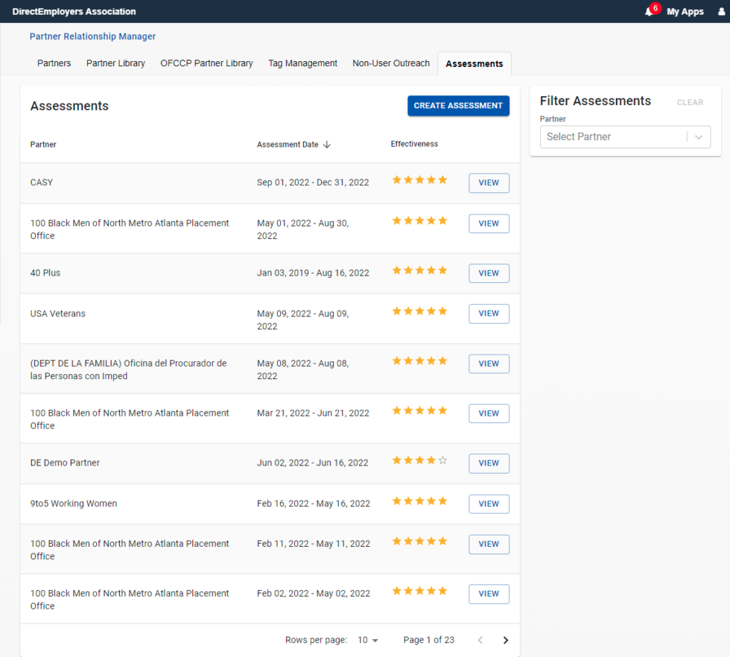Open the Partner Relationship Manager link

pos(92,36)
